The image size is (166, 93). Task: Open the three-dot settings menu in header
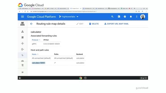click(137, 17)
